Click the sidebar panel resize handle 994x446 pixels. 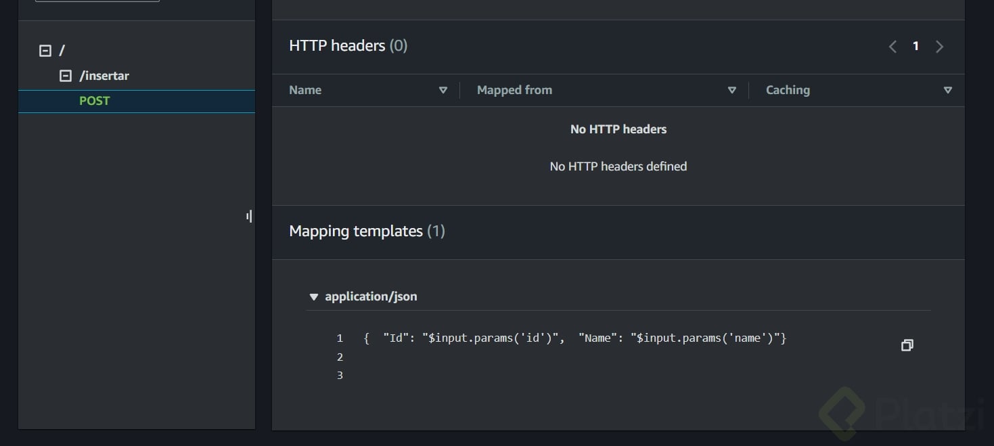250,217
